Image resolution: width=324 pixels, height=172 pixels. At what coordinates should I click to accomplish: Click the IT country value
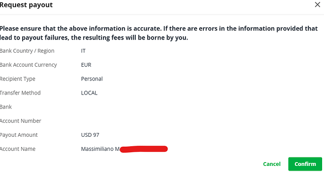(83, 51)
